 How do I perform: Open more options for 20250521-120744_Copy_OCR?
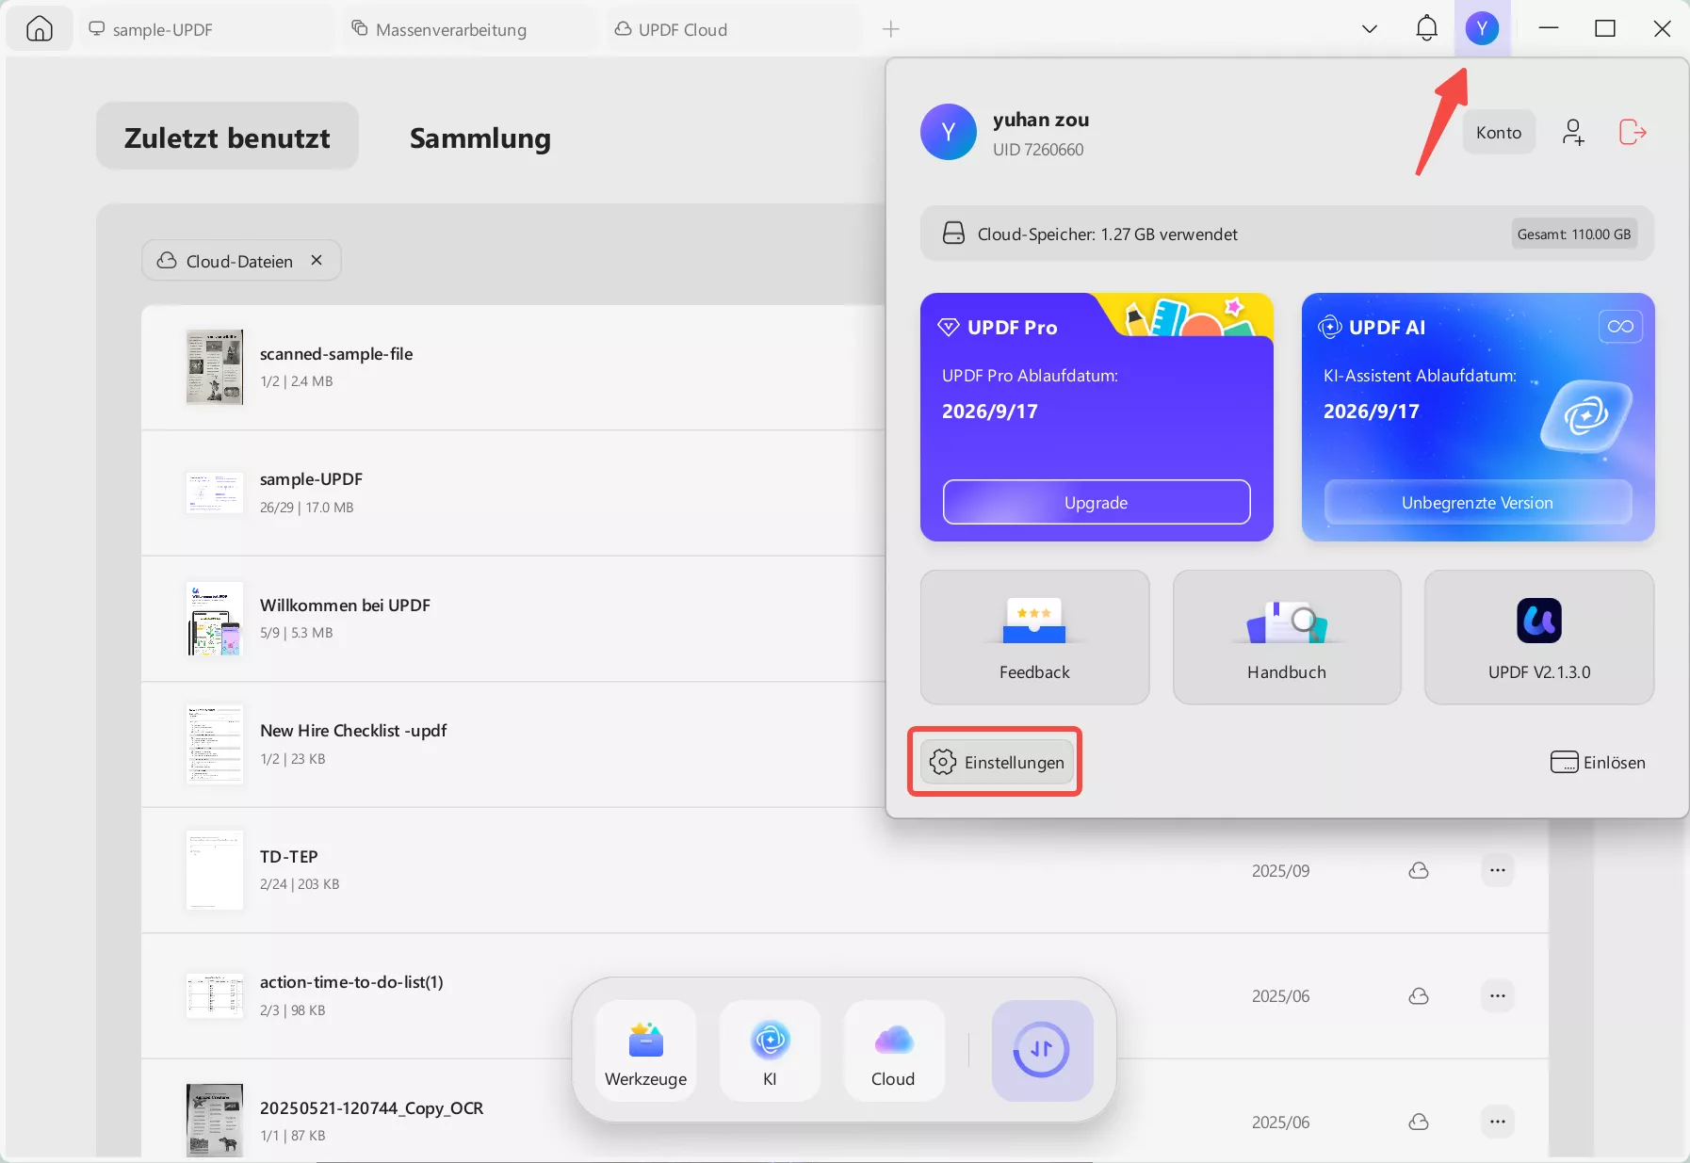pos(1498,1122)
